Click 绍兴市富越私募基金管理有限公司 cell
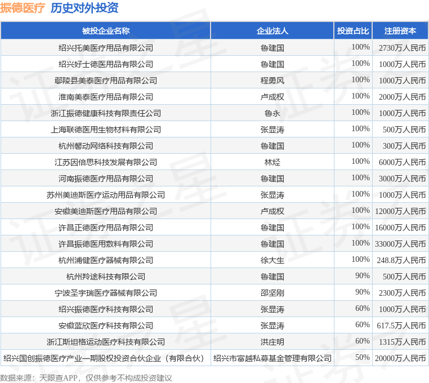The width and height of the screenshot is (429, 383). point(272,358)
